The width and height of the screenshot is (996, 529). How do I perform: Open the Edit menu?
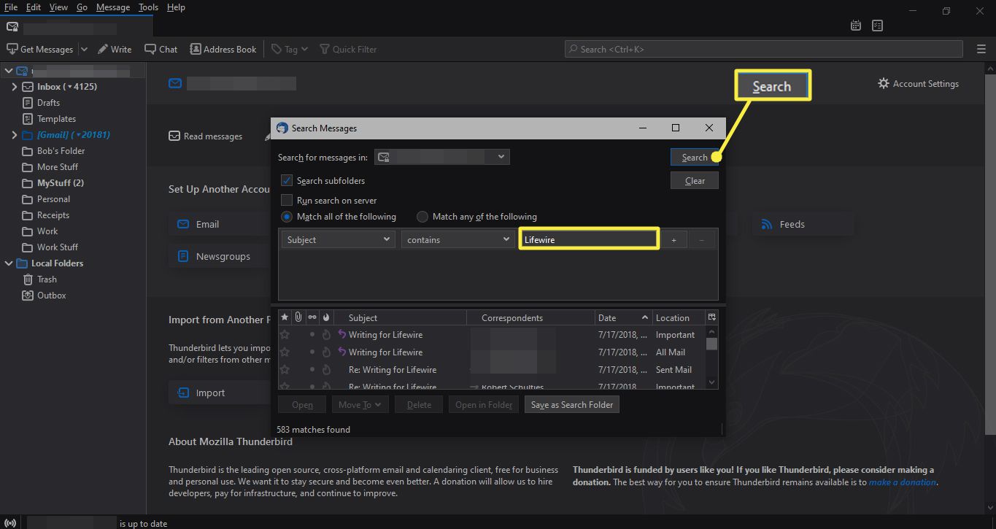pos(34,7)
